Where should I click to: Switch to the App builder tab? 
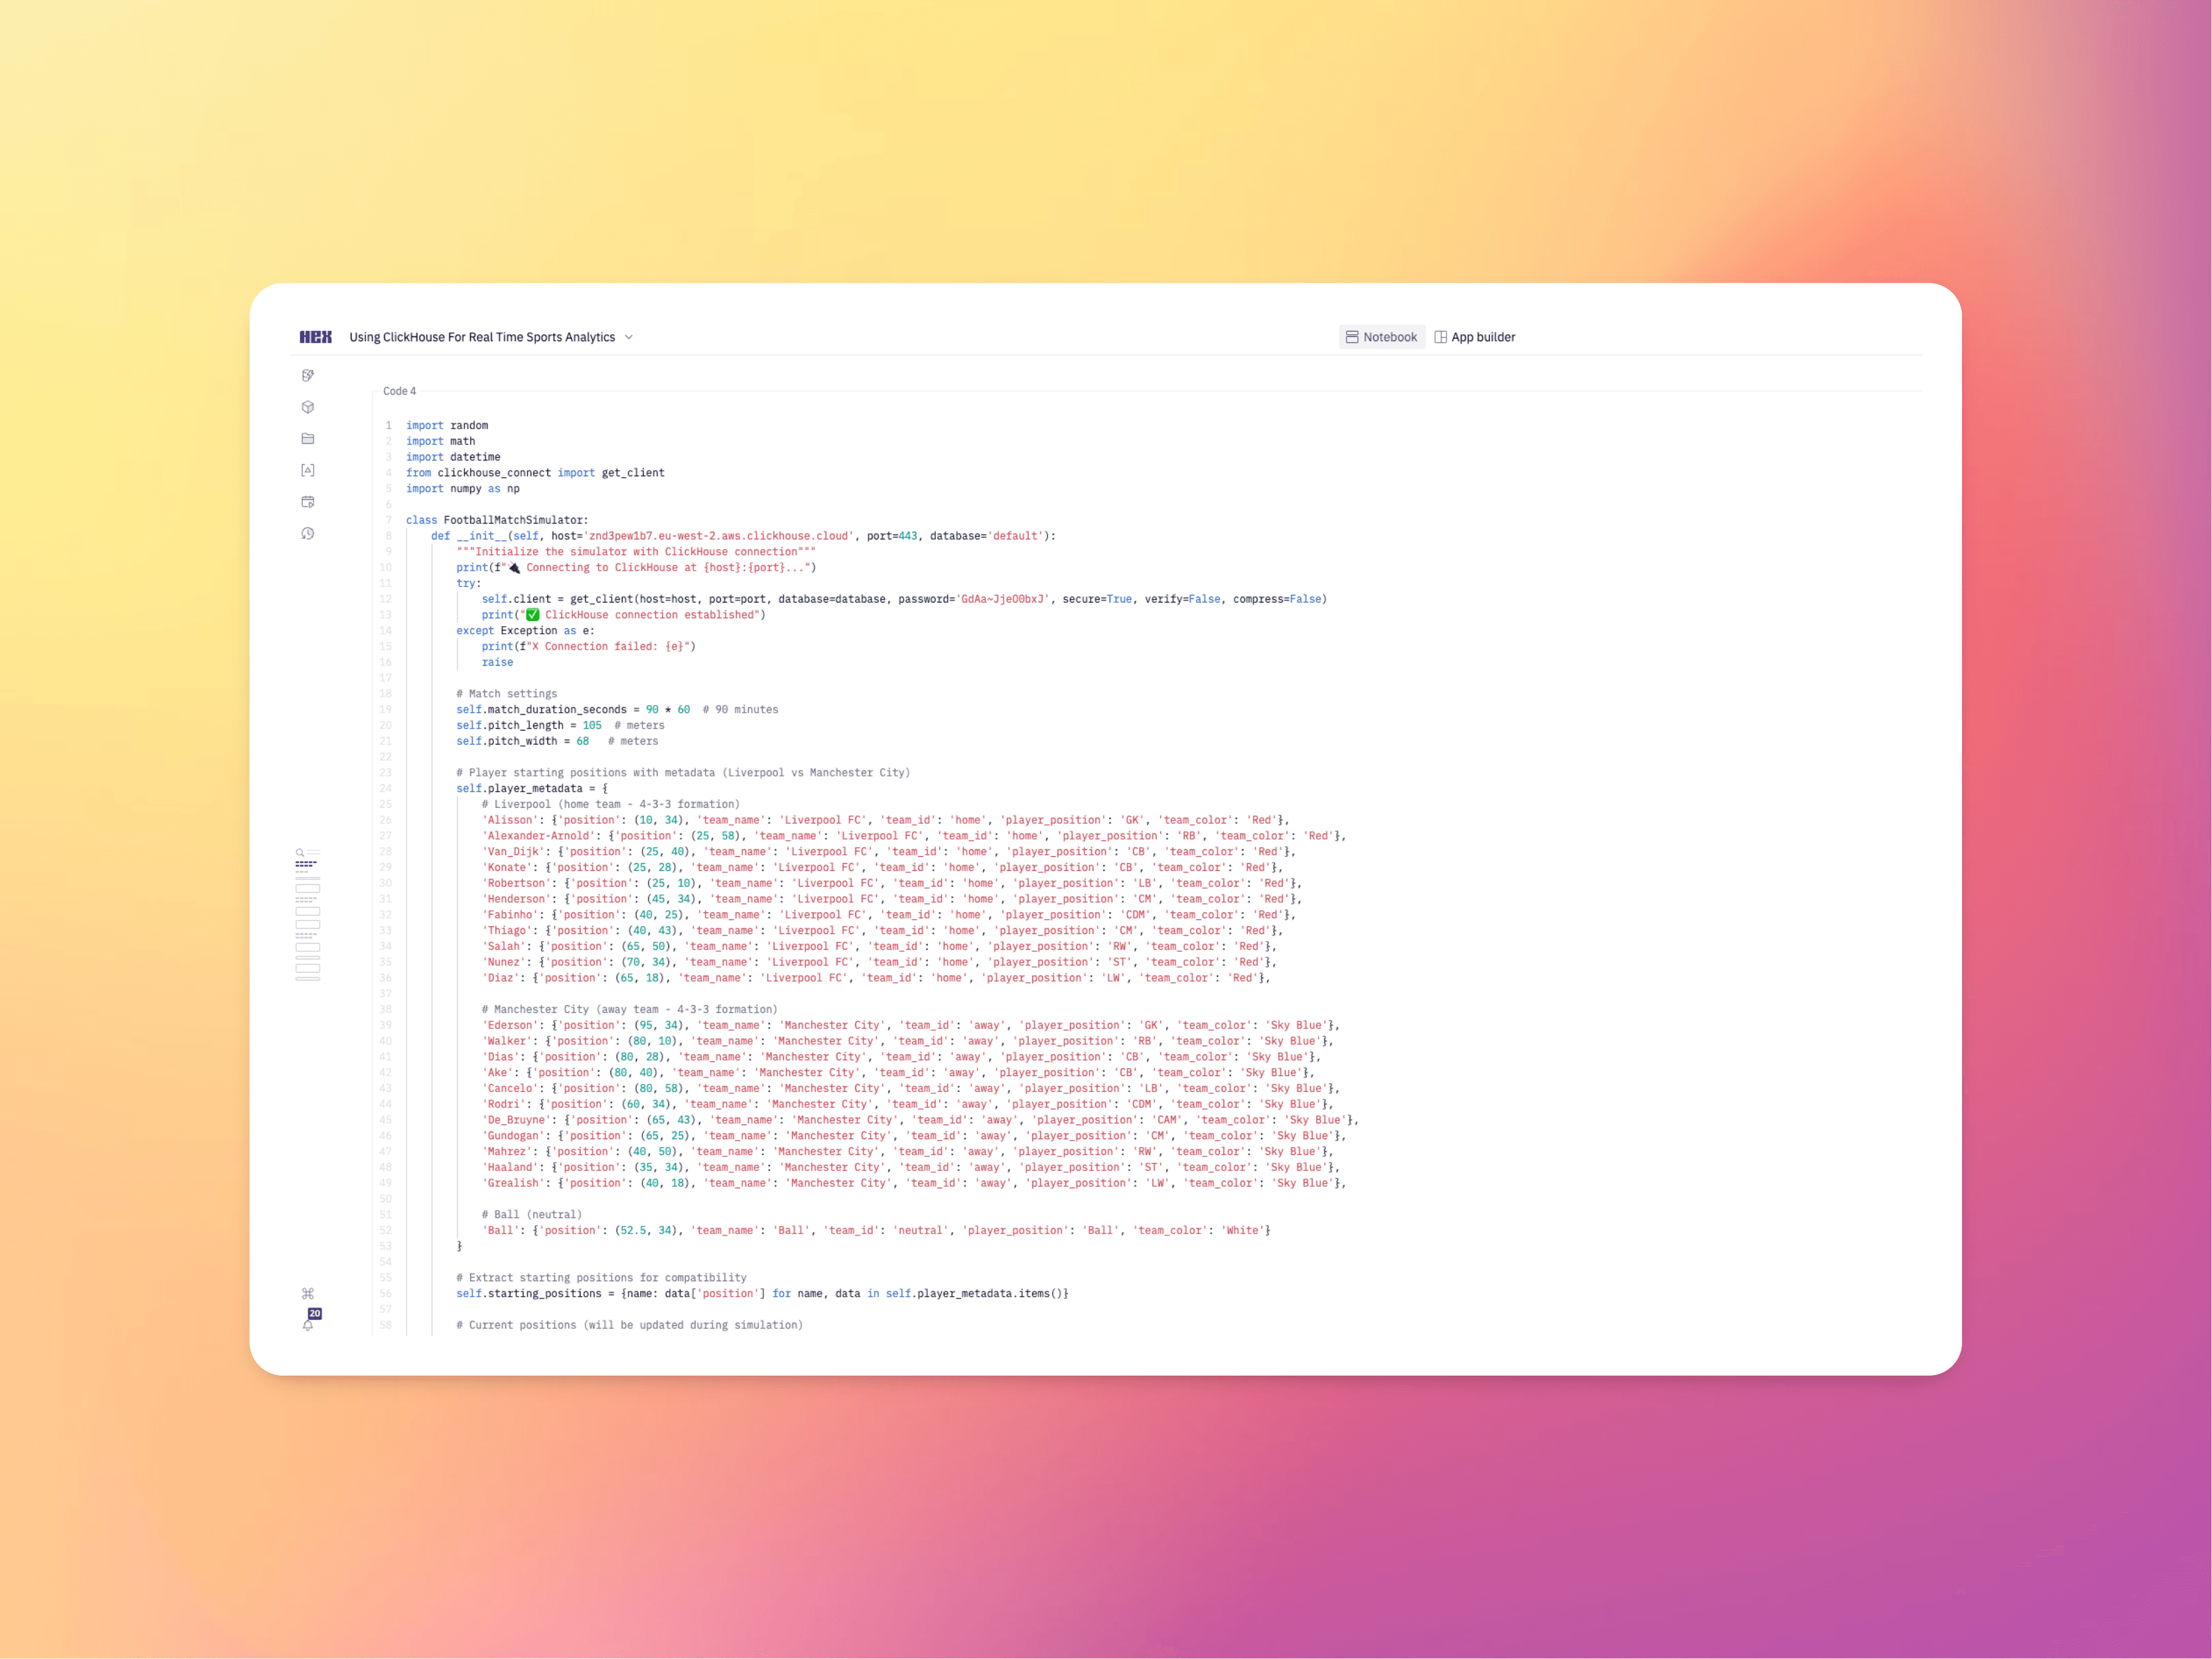(x=1475, y=337)
